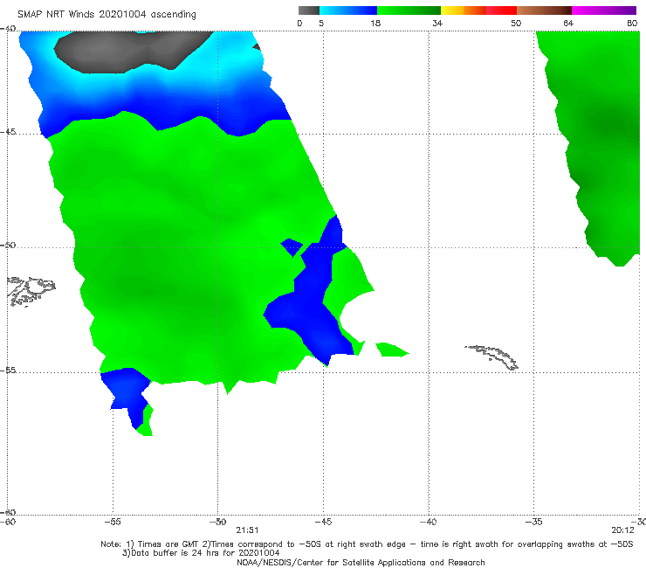646x568 pixels.
Task: Click the '-45' latitude axis label on left
Action: [8, 132]
